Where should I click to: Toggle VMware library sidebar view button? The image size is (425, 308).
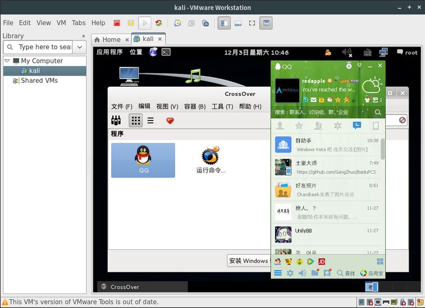coord(224,24)
